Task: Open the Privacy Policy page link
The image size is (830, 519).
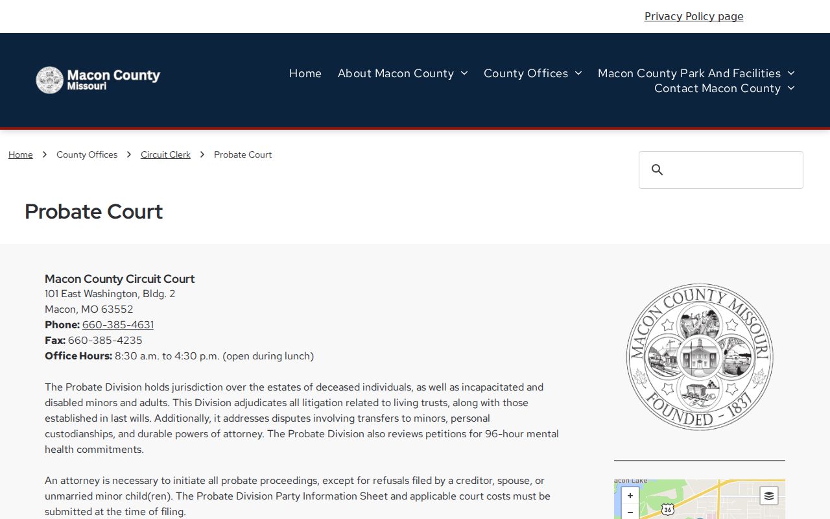Action: click(x=694, y=16)
